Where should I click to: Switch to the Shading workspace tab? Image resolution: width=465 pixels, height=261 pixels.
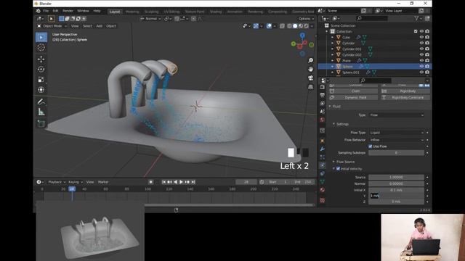tap(216, 12)
